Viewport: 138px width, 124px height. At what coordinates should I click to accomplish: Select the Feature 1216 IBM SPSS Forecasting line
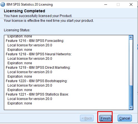[x=35, y=41]
